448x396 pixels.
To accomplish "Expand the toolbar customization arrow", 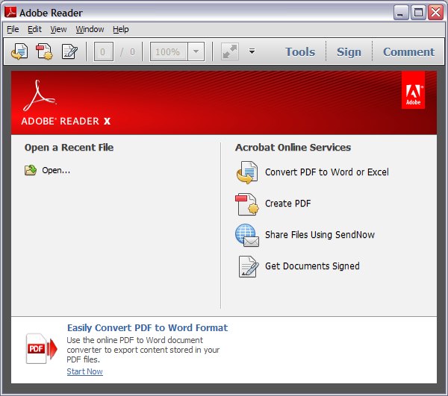I will pyautogui.click(x=252, y=51).
